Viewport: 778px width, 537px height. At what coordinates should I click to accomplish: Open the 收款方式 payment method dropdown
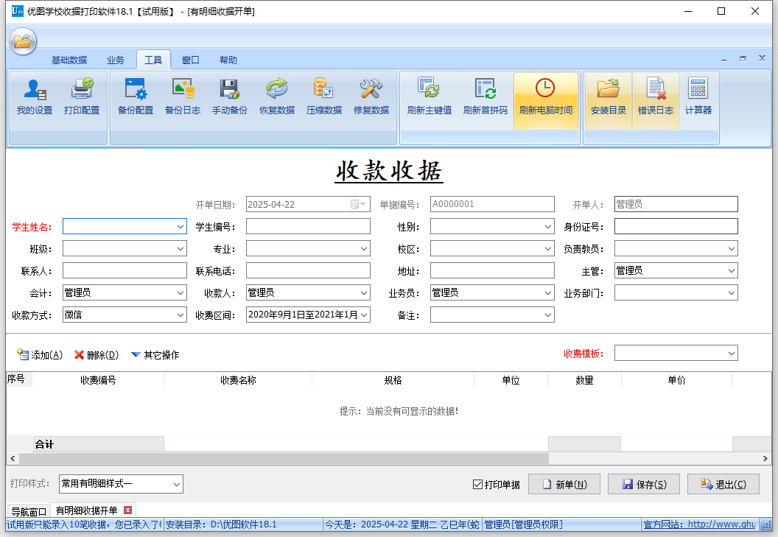[x=181, y=315]
